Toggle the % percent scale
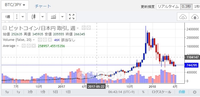This screenshot has height=97, width=200. pyautogui.click(x=143, y=92)
